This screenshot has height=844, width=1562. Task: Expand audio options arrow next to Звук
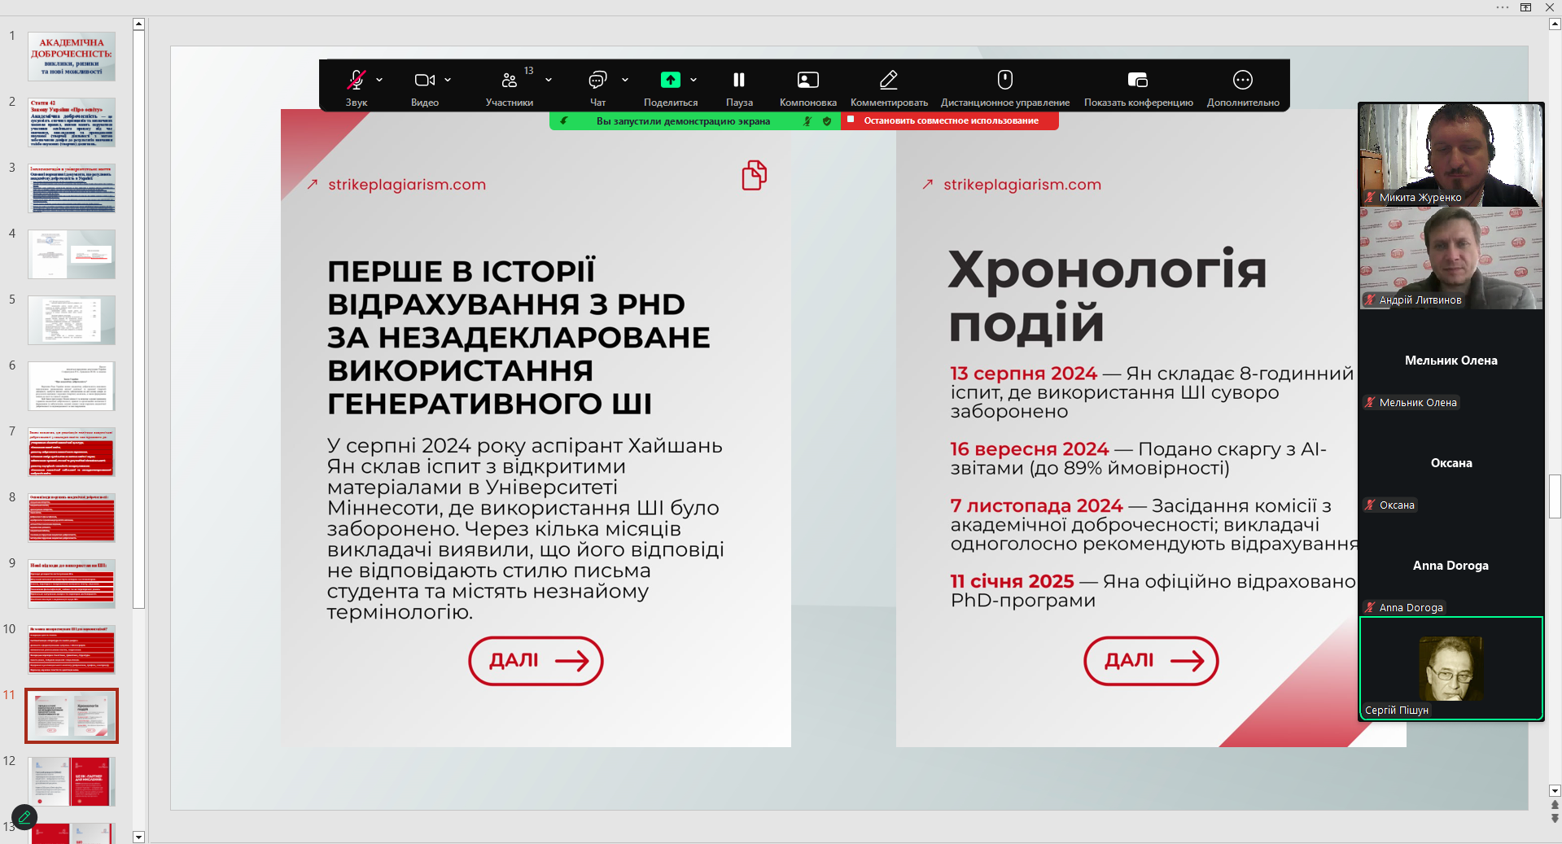(x=379, y=80)
